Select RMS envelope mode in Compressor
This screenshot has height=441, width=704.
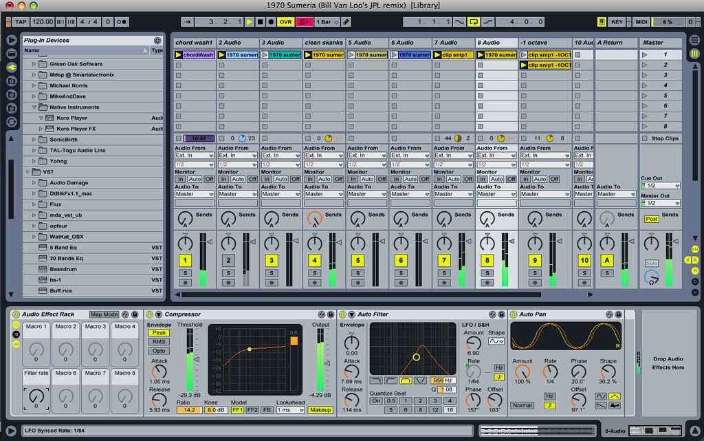pyautogui.click(x=159, y=342)
